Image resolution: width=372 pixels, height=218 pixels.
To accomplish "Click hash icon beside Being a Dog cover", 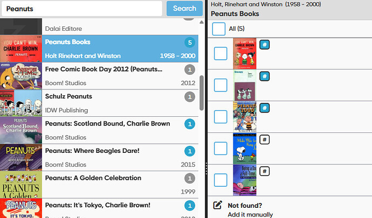I will (x=265, y=171).
